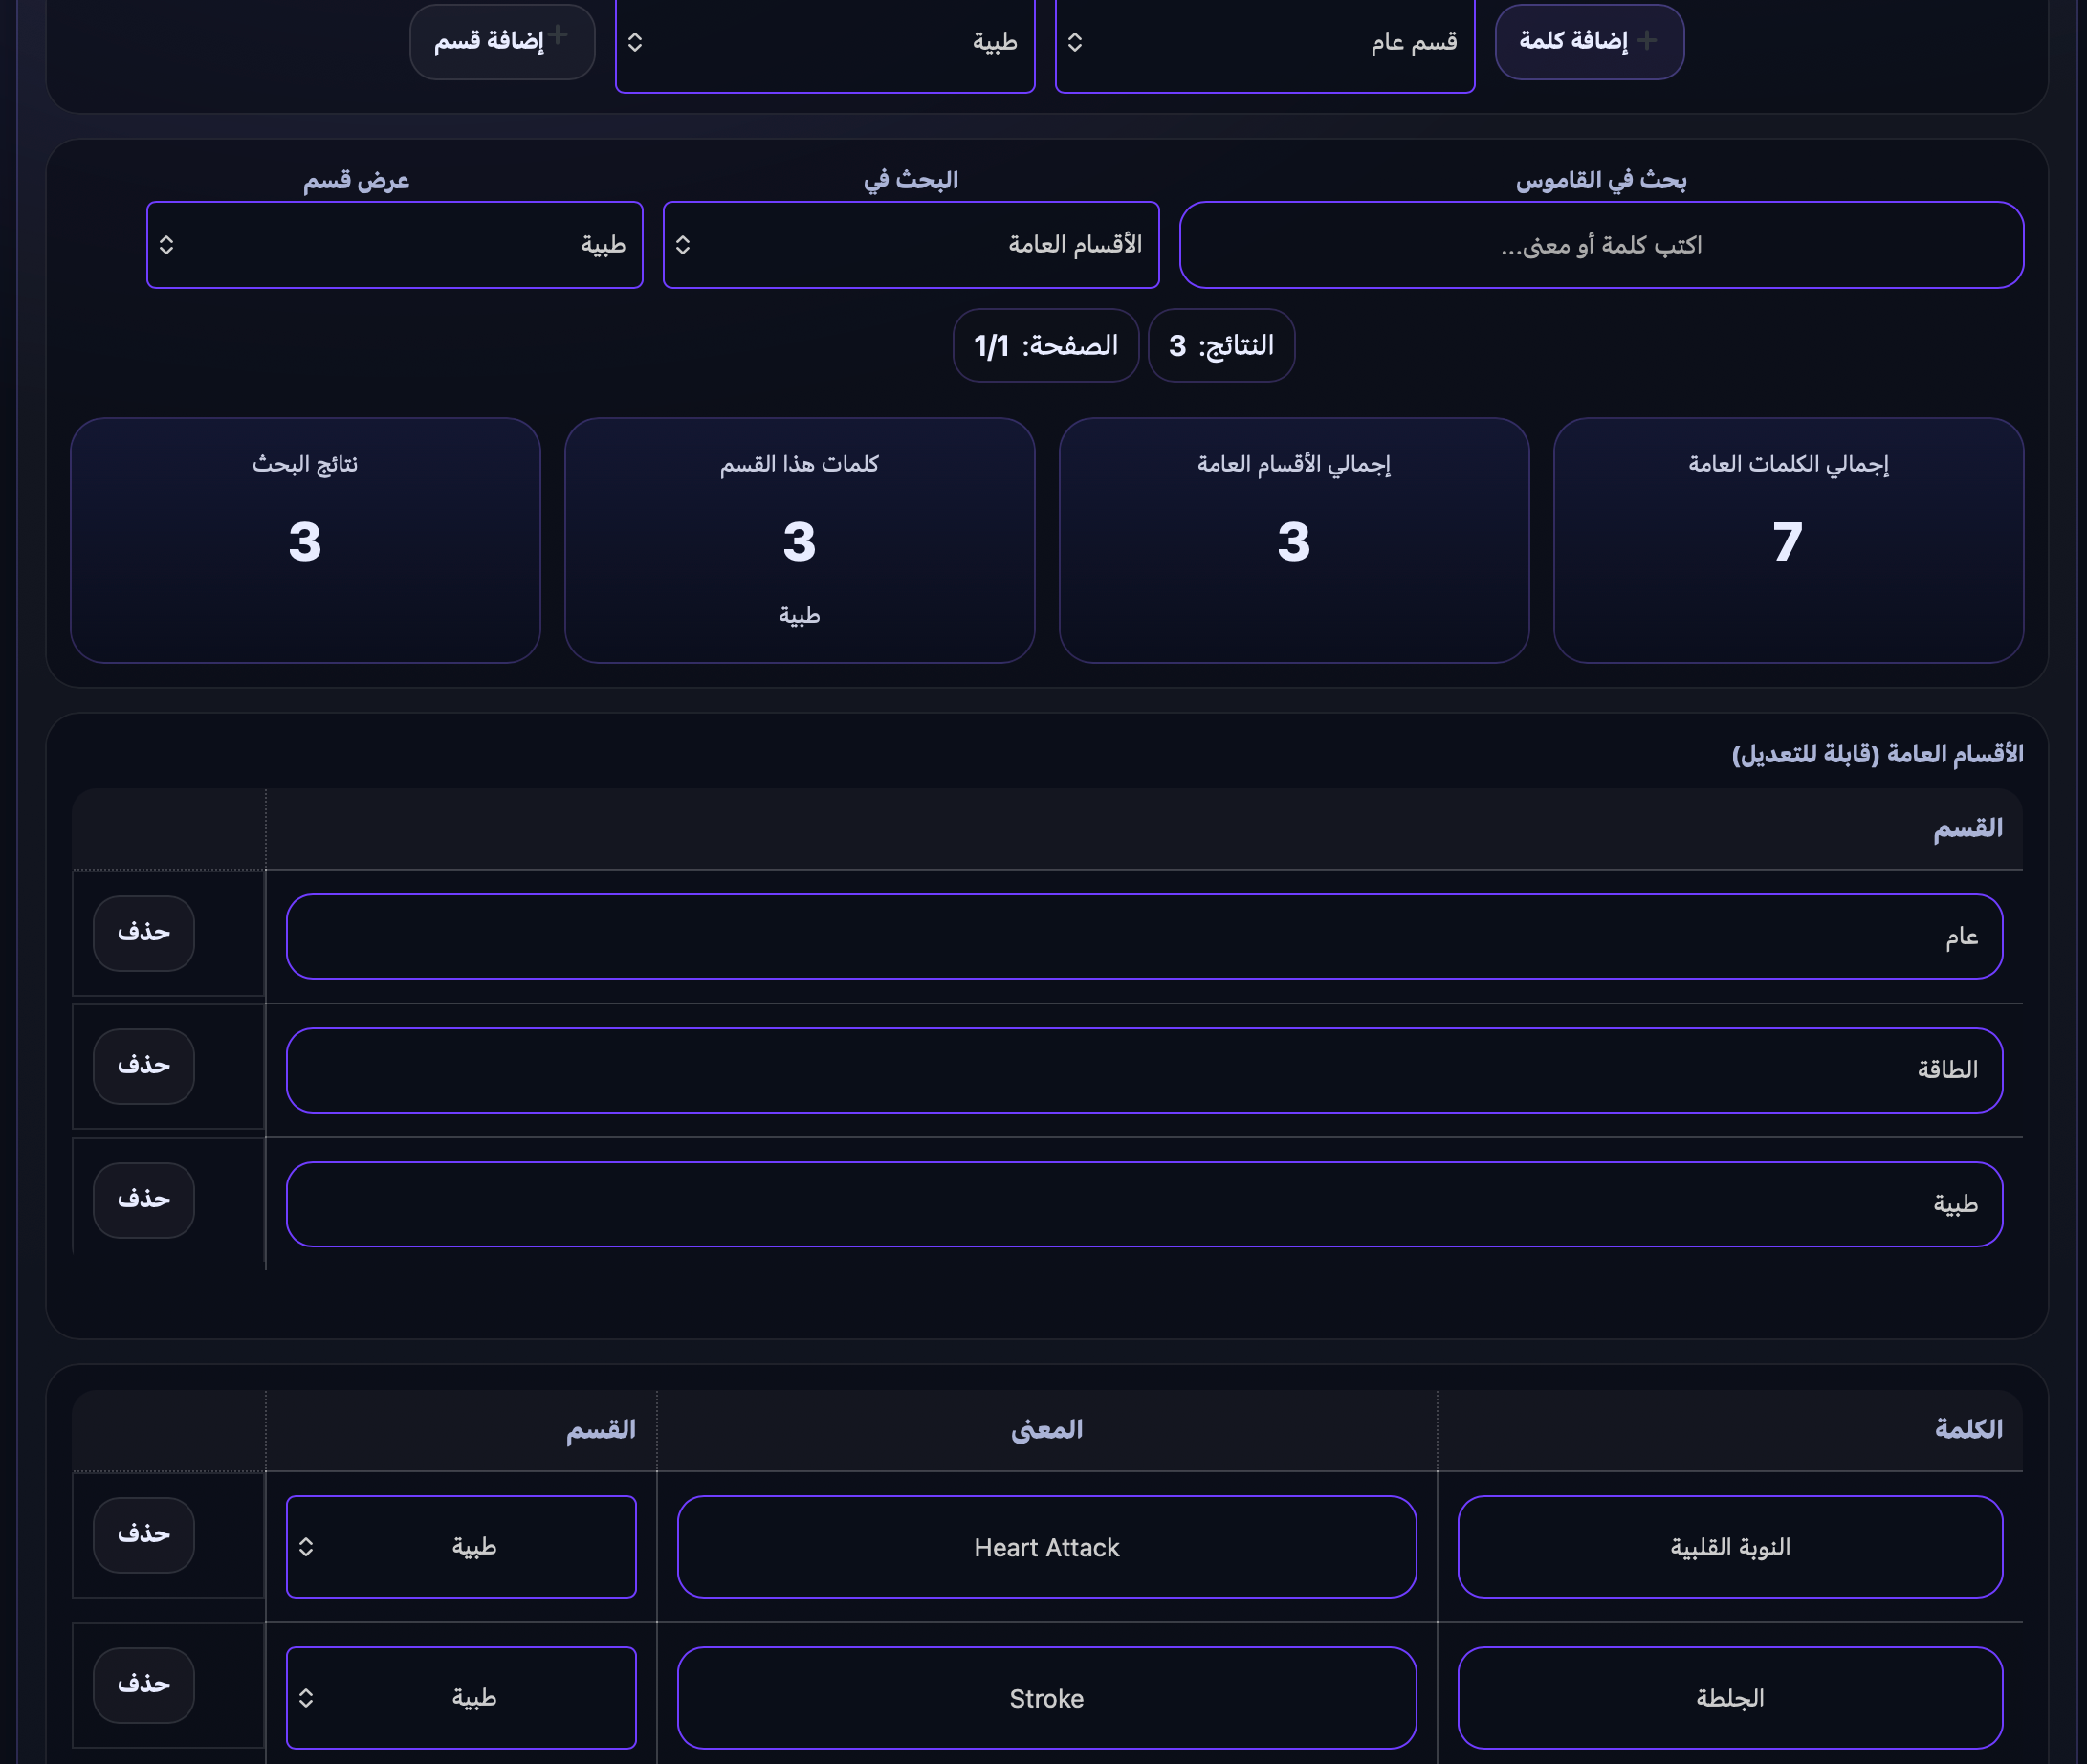The height and width of the screenshot is (1764, 2087).
Task: Edit the النوبة القلبية word field
Action: [1729, 1547]
